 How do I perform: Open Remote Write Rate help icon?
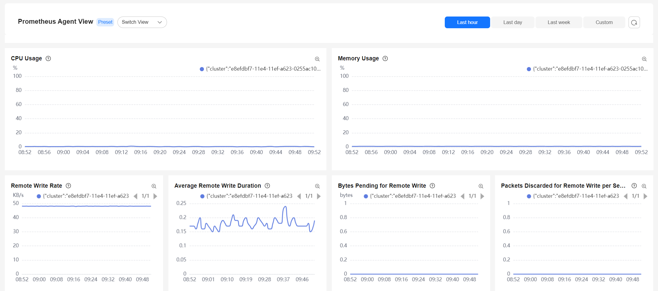coord(68,186)
